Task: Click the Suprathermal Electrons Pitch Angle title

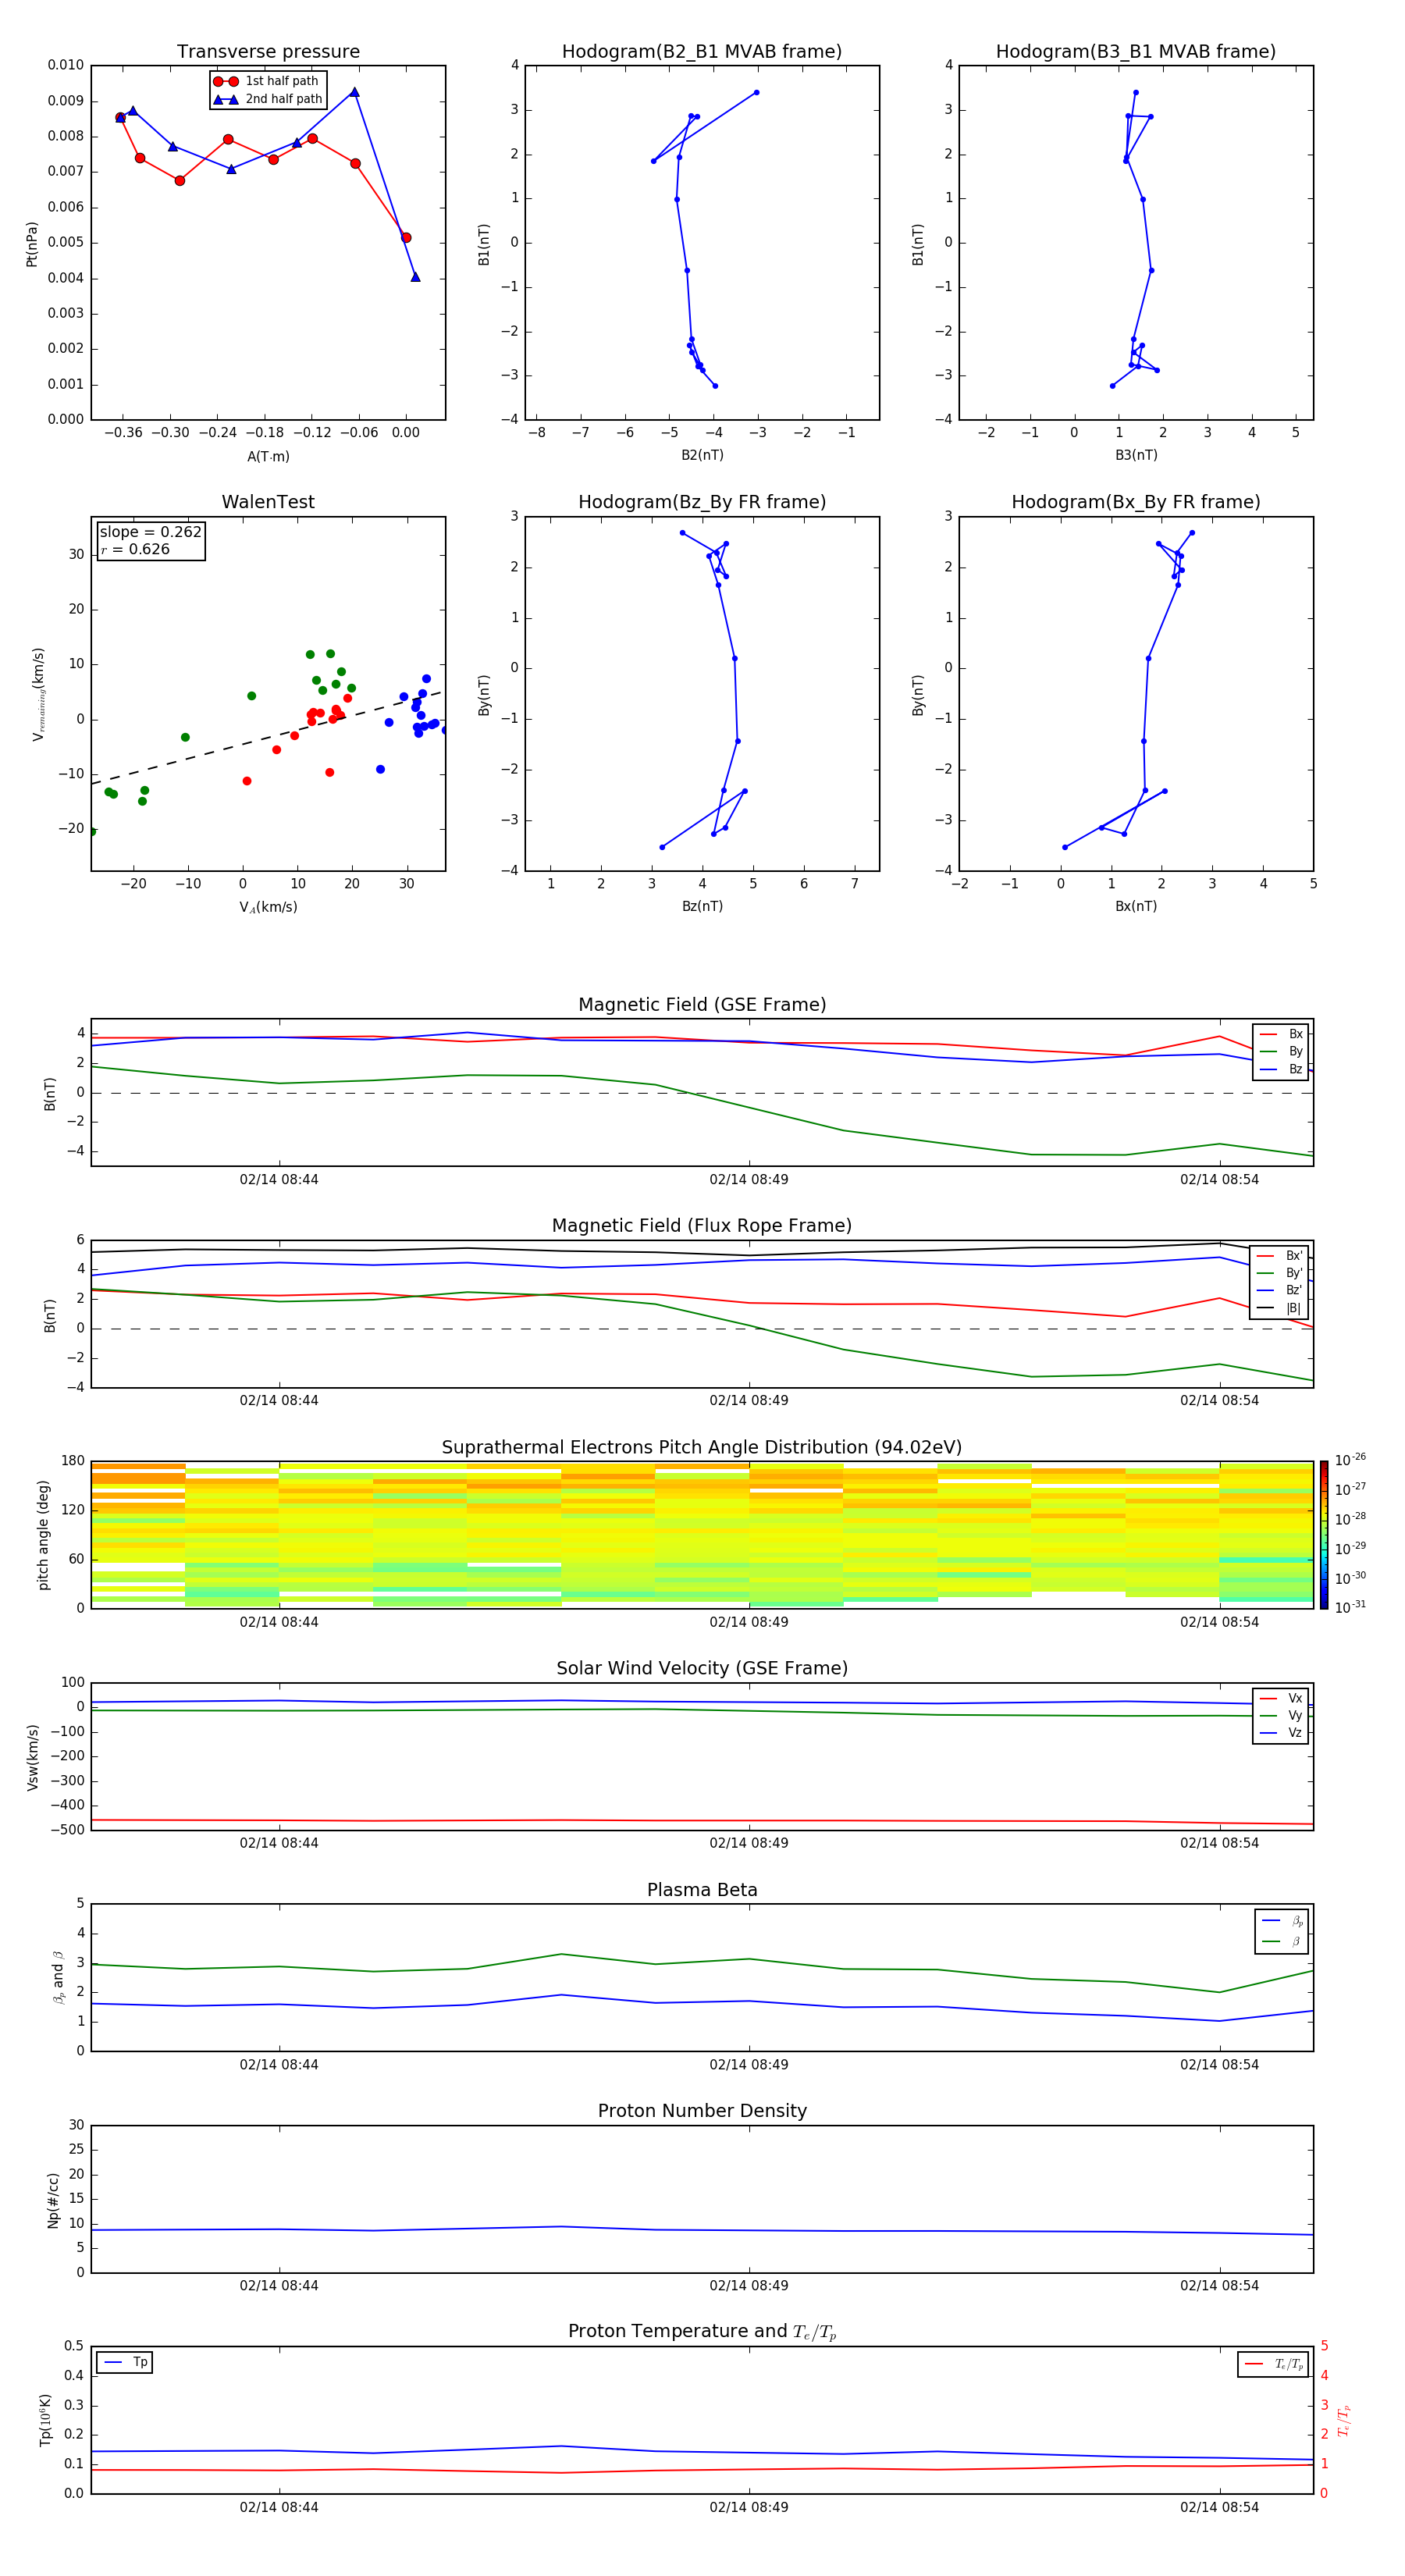Action: [702, 1448]
